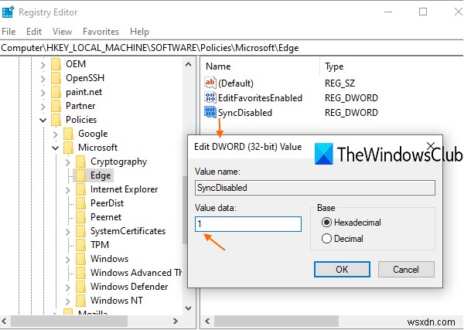The height and width of the screenshot is (330, 464).
Task: Expand the Internet Explorer key
Action: tap(68, 189)
